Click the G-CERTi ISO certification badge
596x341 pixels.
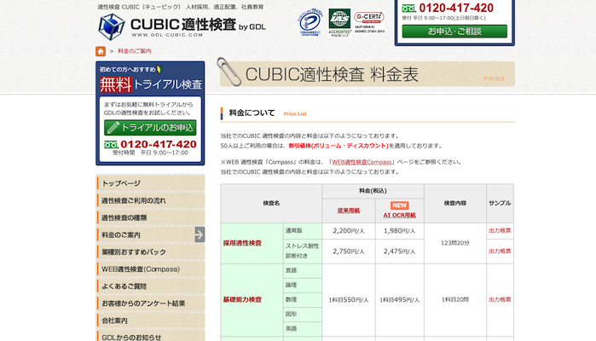tap(369, 22)
